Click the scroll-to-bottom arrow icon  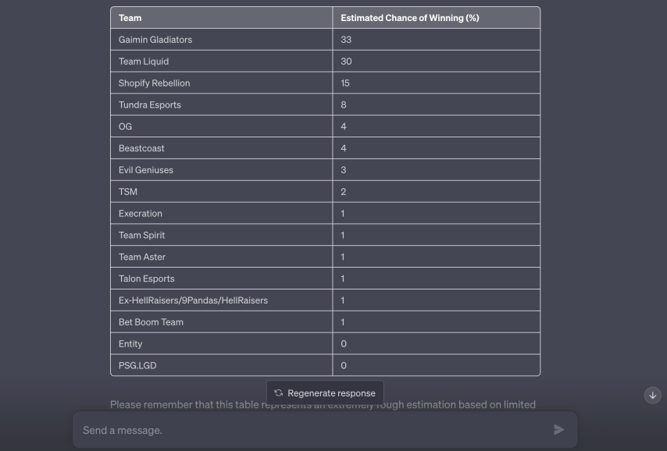click(653, 396)
